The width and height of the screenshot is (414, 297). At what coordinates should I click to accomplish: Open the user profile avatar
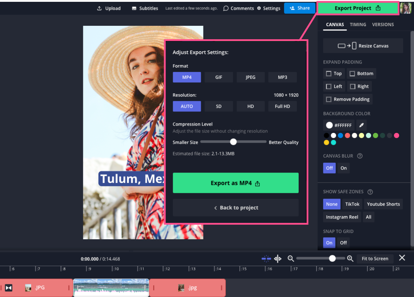tap(406, 8)
